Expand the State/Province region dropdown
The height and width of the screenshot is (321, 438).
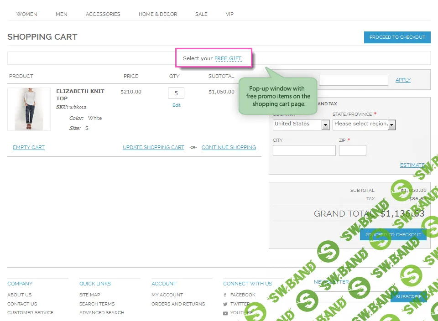[364, 124]
